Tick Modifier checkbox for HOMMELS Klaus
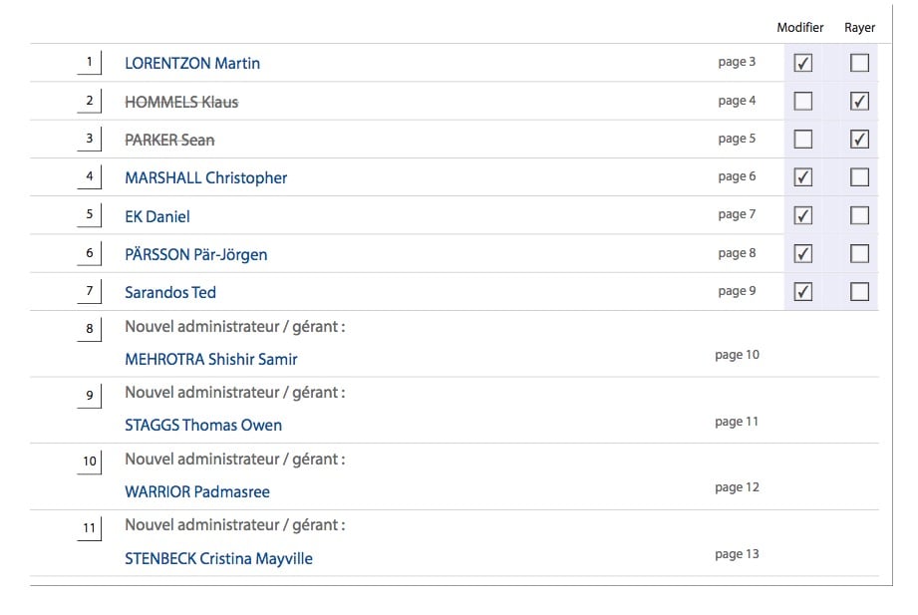Image resolution: width=918 pixels, height=615 pixels. click(x=803, y=102)
